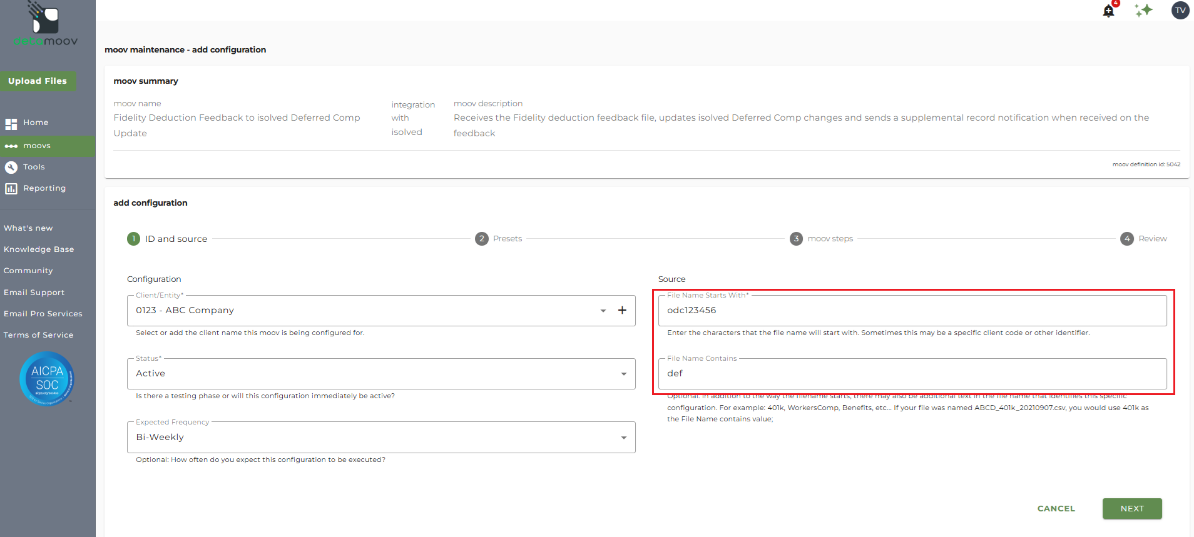Click the 'Optional: How often' frequency hint
The image size is (1194, 537).
pos(260,459)
